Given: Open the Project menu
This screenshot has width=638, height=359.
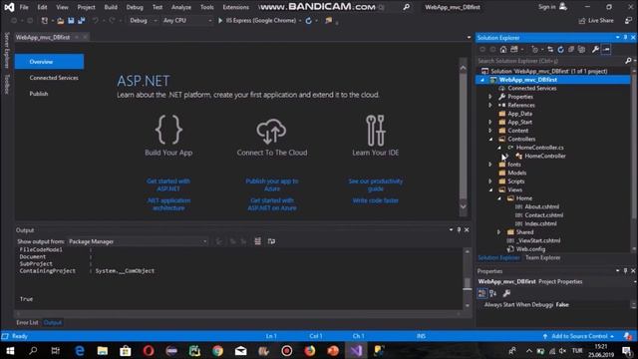Looking at the screenshot, I should pos(86,7).
